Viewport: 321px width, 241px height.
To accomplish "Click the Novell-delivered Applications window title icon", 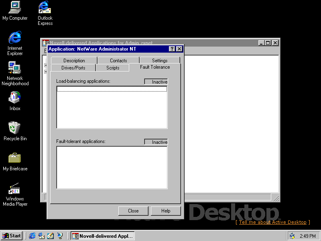I will (x=45, y=43).
